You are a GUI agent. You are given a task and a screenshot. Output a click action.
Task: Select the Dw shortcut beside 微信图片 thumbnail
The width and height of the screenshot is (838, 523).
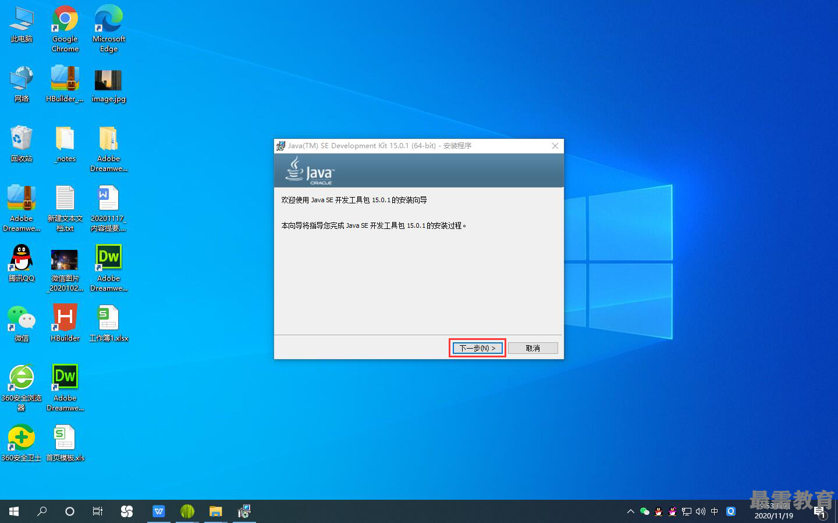coord(109,268)
